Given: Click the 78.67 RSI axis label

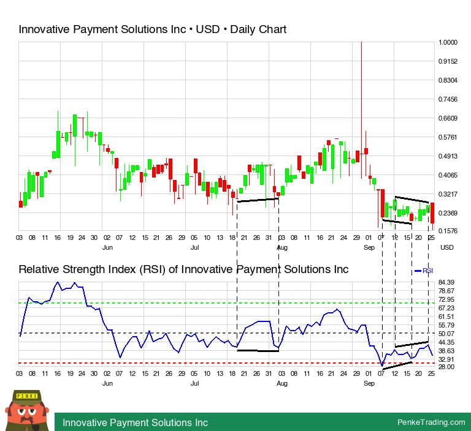Looking at the screenshot, I should 446,291.
